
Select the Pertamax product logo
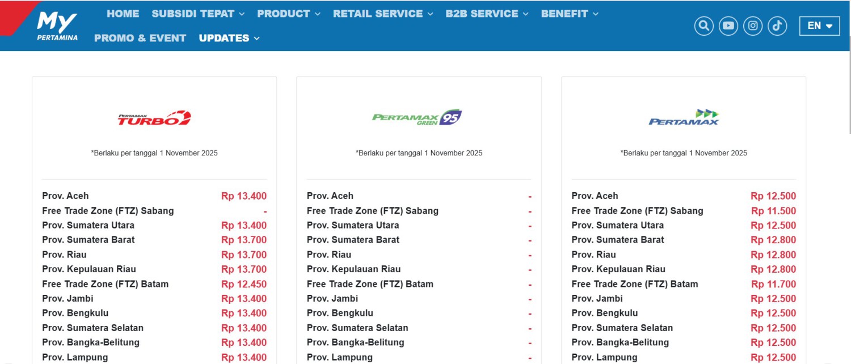(x=683, y=116)
